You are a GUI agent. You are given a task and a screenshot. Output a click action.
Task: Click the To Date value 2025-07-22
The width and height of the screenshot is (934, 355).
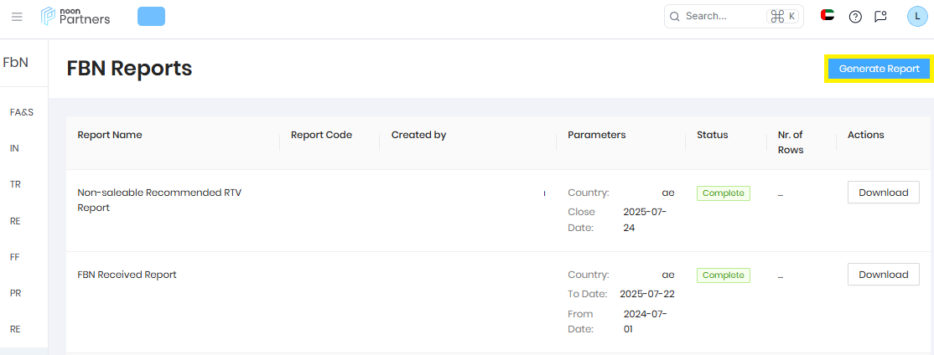click(647, 294)
